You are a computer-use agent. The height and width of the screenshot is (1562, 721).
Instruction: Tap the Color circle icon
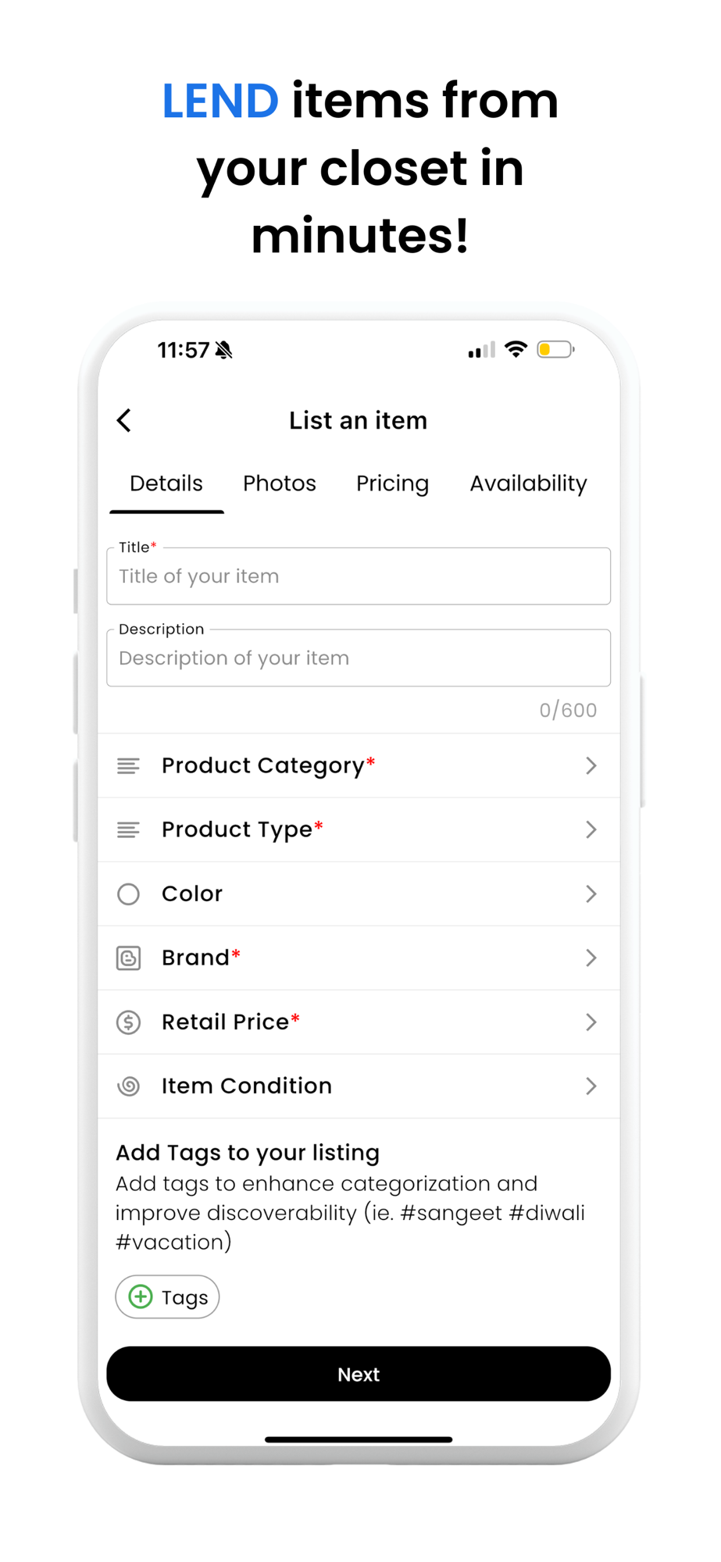coord(128,894)
